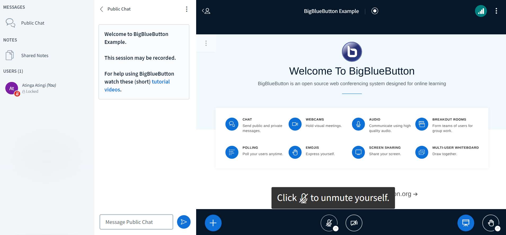This screenshot has height=235, width=506.
Task: Raise hand button
Action: tap(491, 223)
